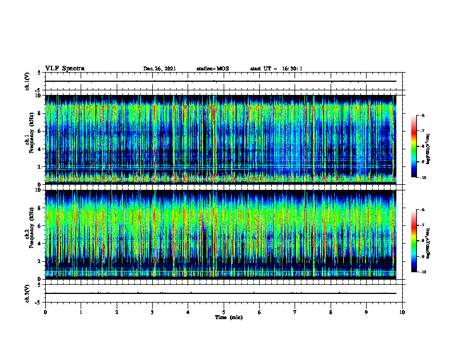Click the ch.1 colorbar "log(PSD)(V²/Hz)" label
This screenshot has height=350, width=453.
(x=429, y=149)
